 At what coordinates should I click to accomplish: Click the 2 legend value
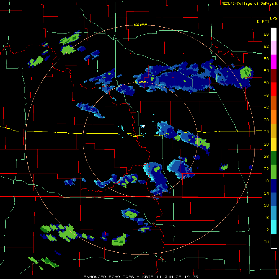click(x=268, y=230)
